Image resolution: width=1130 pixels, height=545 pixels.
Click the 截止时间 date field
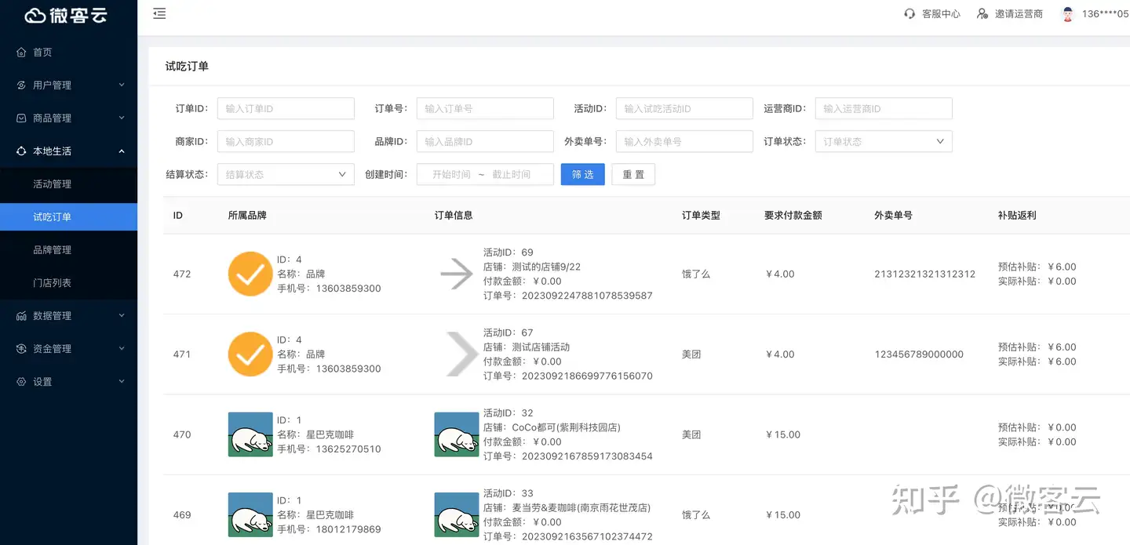tap(512, 174)
